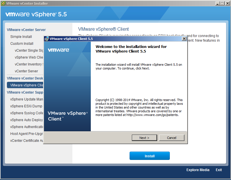
Task: Close the vSphere Client 5.5 dialog
Action: click(184, 39)
